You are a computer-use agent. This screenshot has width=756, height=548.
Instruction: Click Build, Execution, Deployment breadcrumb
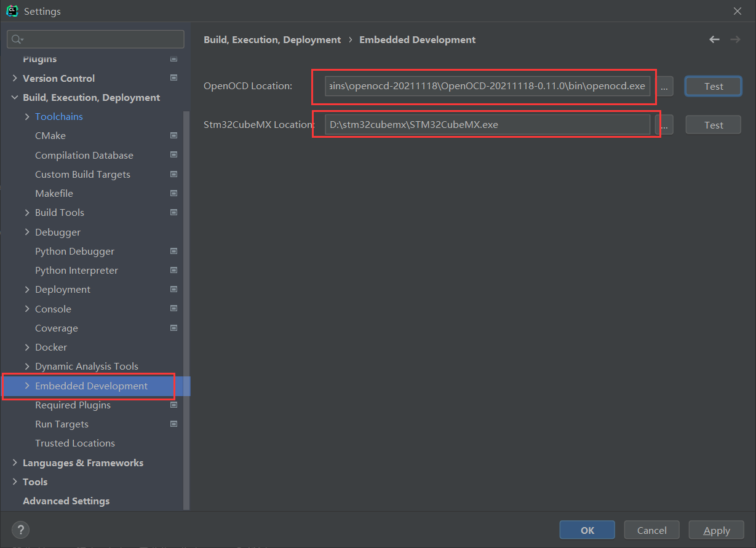pos(272,39)
